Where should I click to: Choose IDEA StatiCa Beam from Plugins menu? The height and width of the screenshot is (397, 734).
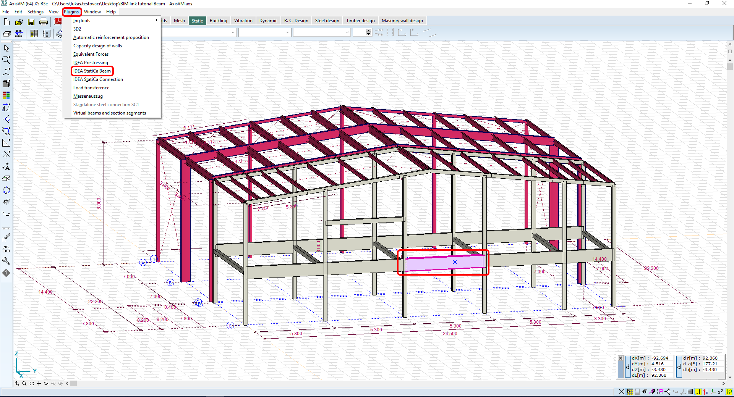click(x=92, y=71)
